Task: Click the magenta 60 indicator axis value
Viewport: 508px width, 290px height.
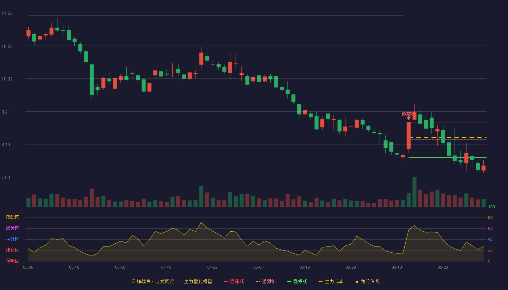Action: (x=490, y=228)
